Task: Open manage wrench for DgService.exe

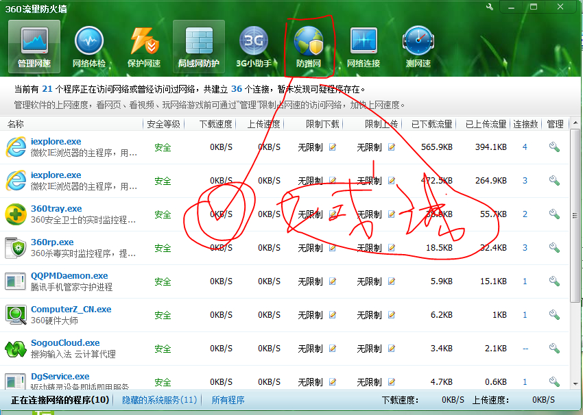Action: 554,381
